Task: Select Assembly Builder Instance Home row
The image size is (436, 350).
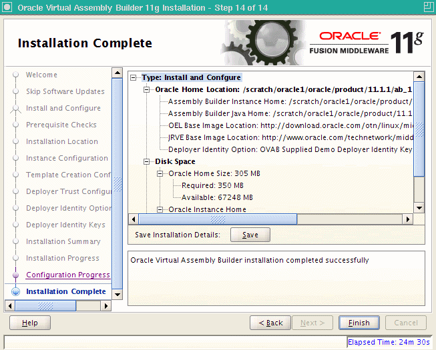Action: pyautogui.click(x=290, y=101)
